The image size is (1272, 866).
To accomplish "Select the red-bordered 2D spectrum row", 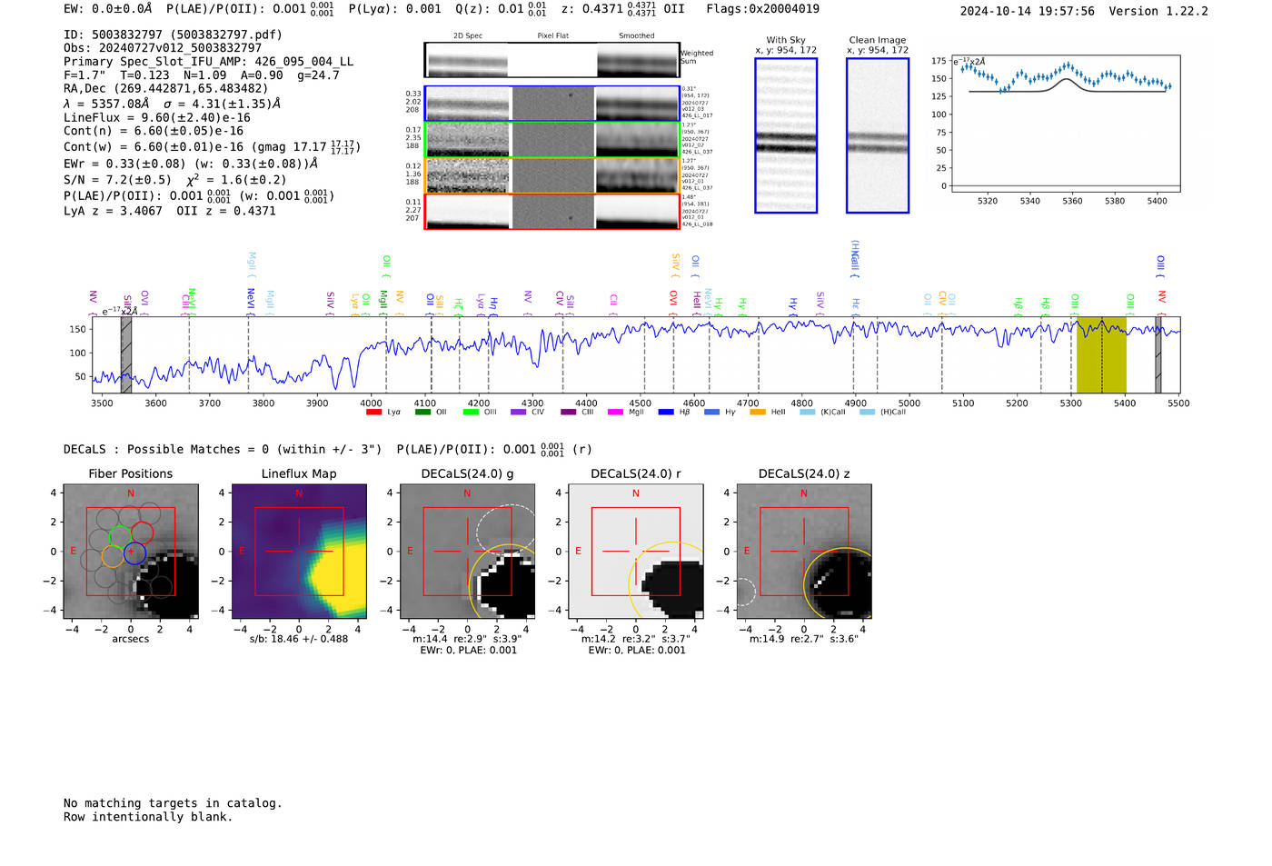I will [552, 211].
